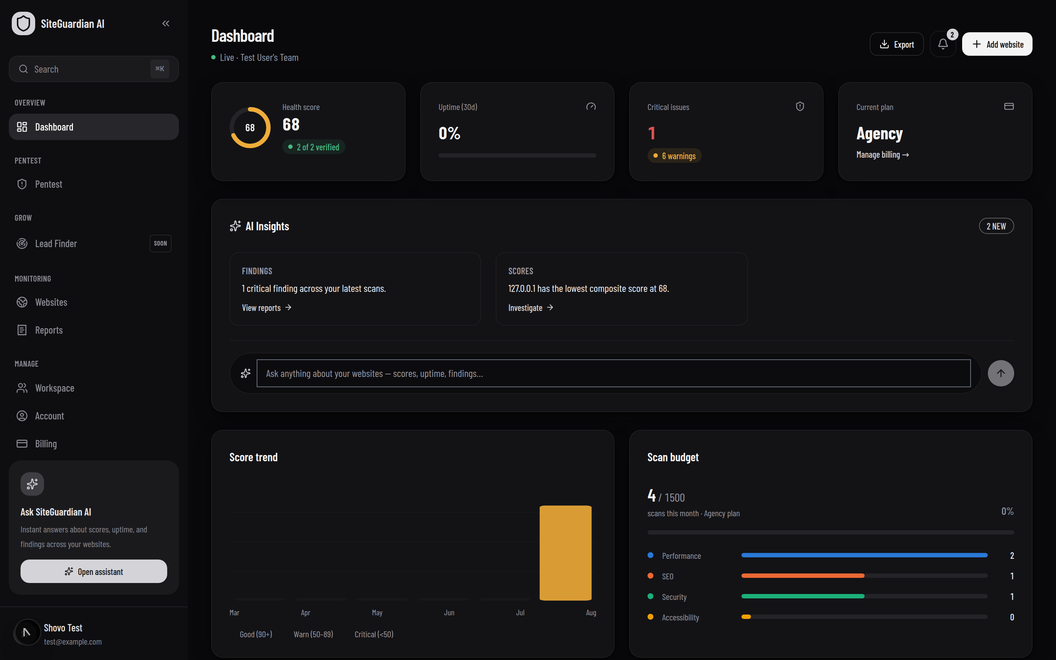Follow the Investigate link
This screenshot has height=660, width=1056.
[531, 308]
